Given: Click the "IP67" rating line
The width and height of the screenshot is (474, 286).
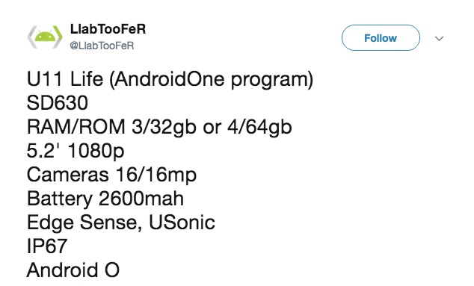Looking at the screenshot, I should coord(47,246).
